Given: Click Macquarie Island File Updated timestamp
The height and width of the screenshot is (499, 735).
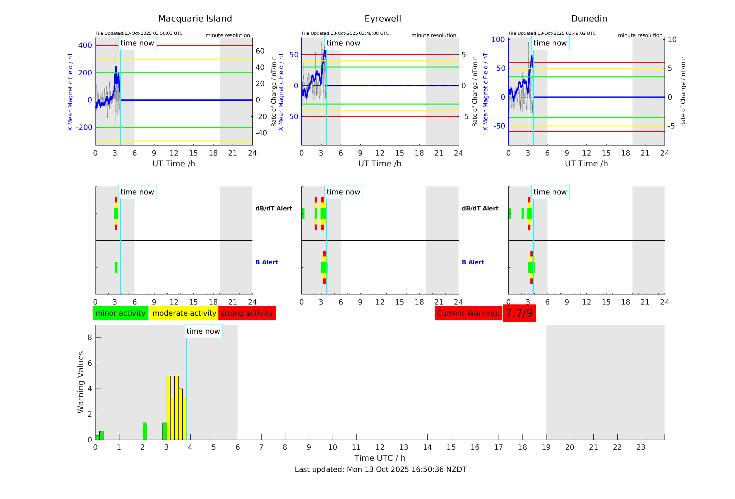Looking at the screenshot, I should (139, 33).
